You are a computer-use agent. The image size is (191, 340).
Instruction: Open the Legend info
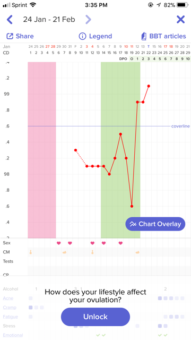pyautogui.click(x=95, y=36)
